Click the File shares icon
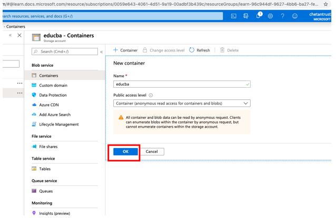 coord(34,147)
